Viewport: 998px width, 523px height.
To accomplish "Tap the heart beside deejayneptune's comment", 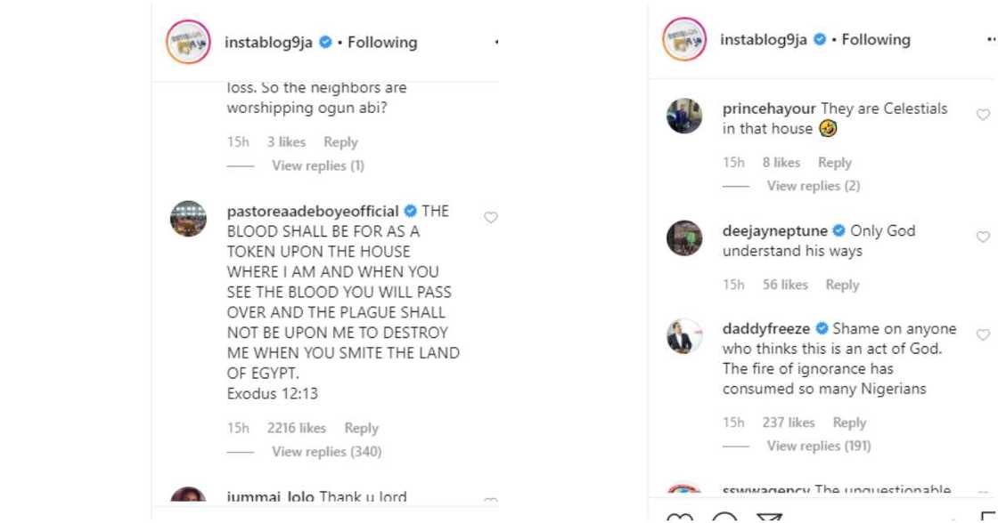I will (x=983, y=237).
